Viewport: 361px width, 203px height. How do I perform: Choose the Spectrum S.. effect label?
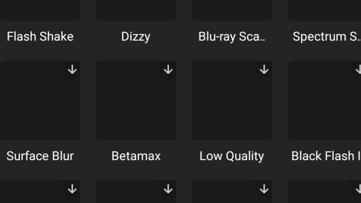327,37
